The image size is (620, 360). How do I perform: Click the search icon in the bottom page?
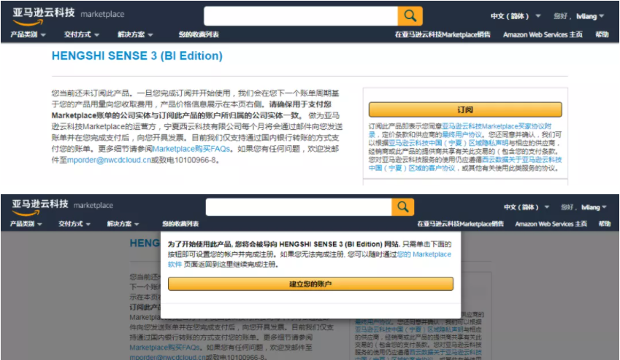tap(402, 207)
